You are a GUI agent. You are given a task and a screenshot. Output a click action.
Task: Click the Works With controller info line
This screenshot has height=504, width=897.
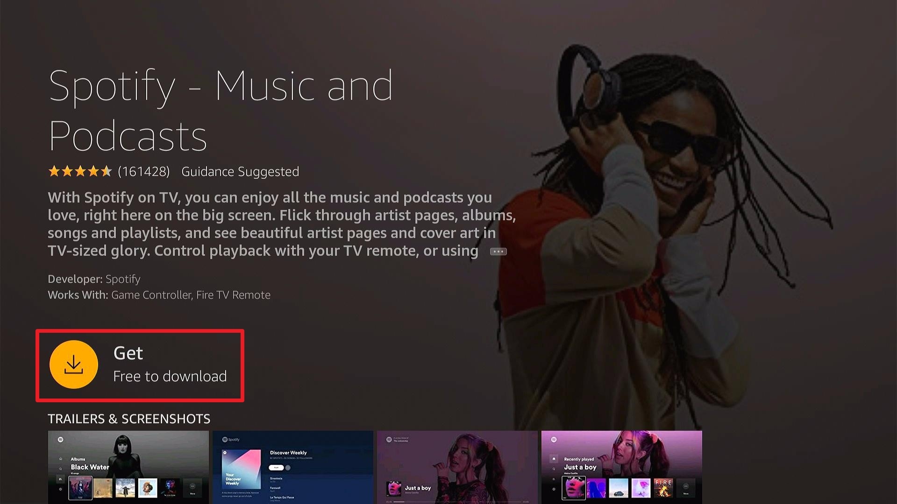159,295
